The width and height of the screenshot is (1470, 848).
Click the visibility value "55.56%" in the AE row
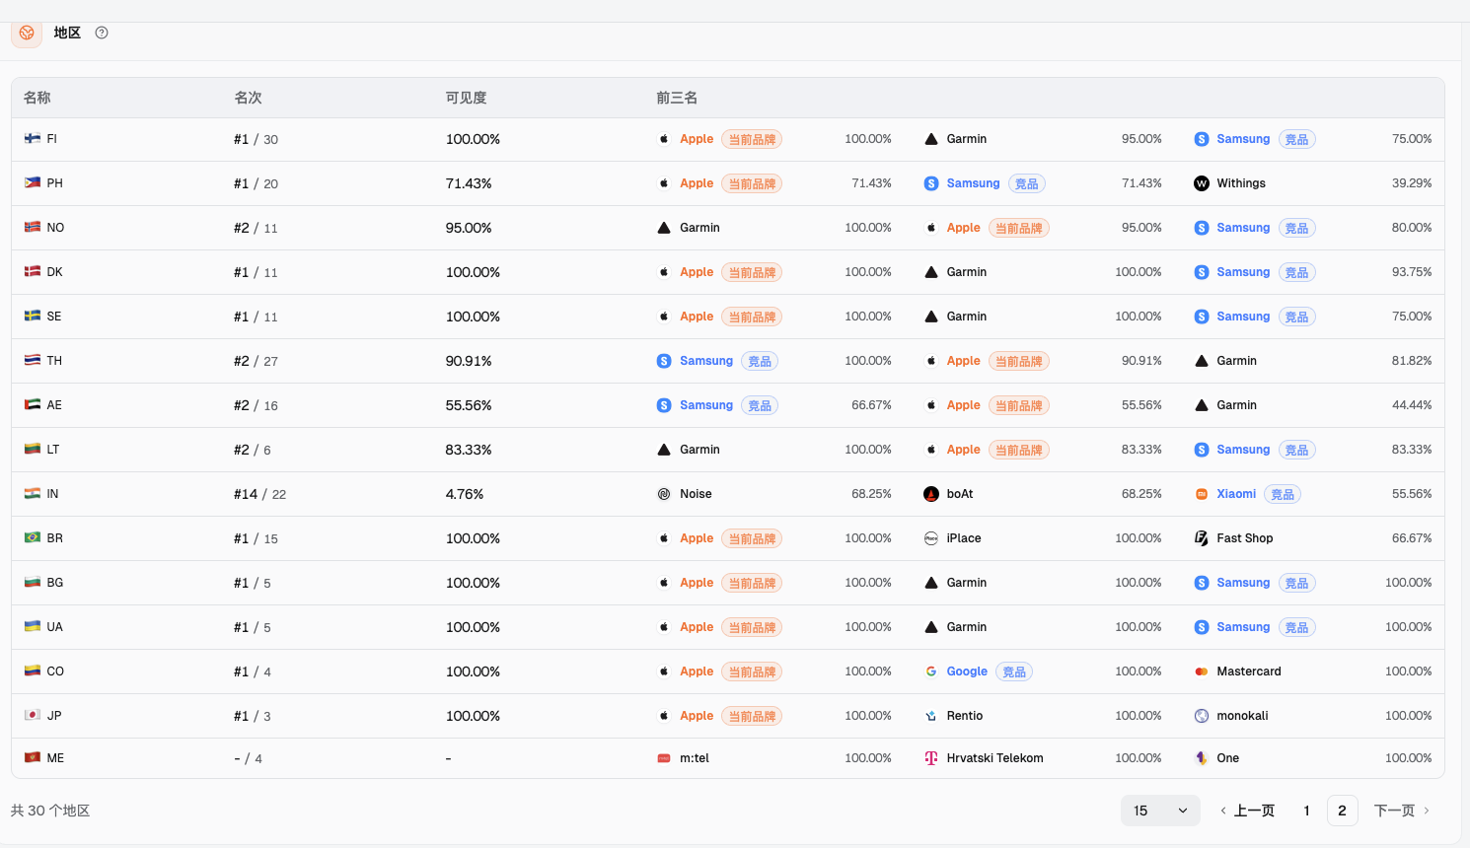pos(469,405)
